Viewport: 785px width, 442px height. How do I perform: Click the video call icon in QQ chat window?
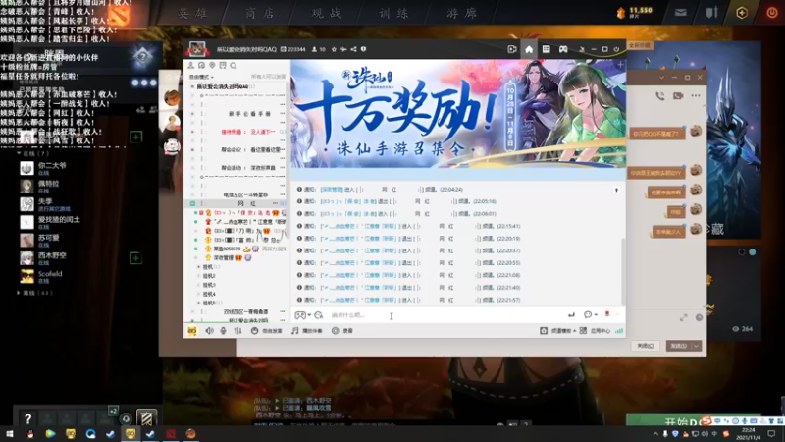pyautogui.click(x=678, y=95)
